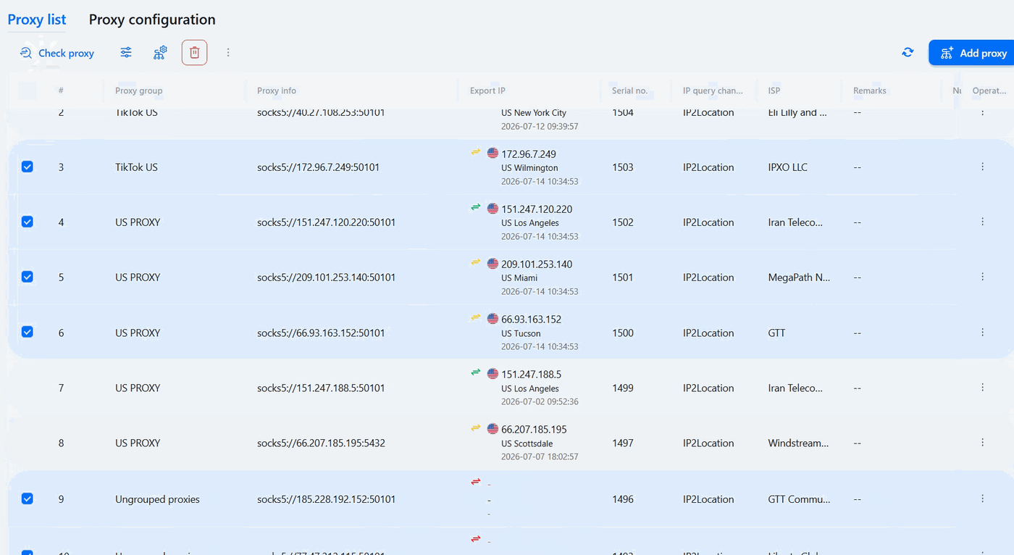1014x555 pixels.
Task: Click the IPXO LLC ISP cell
Action: 788,167
